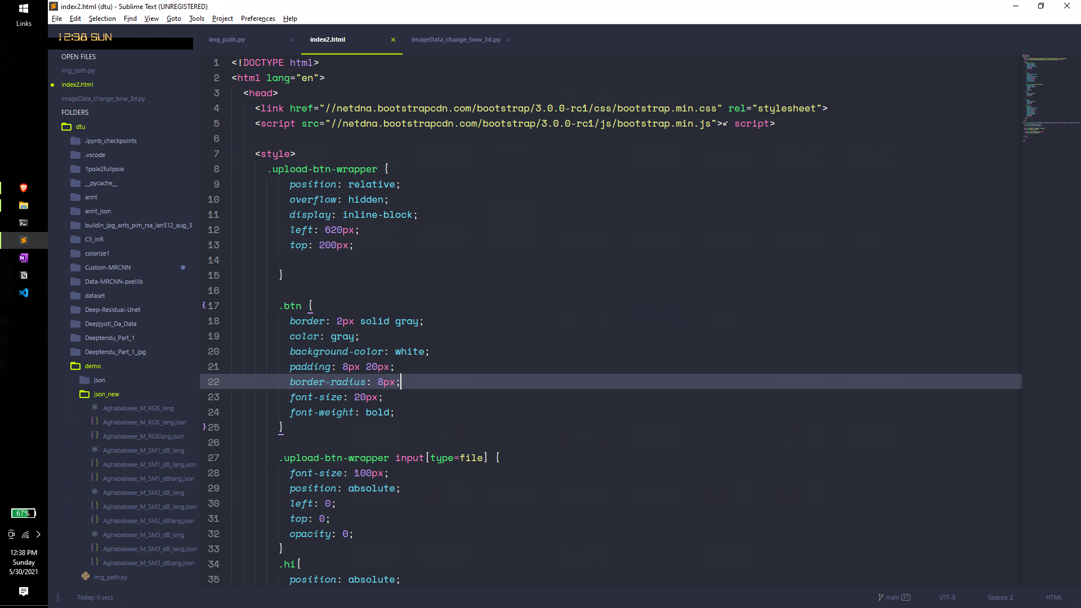Open img_path.py in the folder tree
This screenshot has width=1081, height=608.
coord(110,577)
